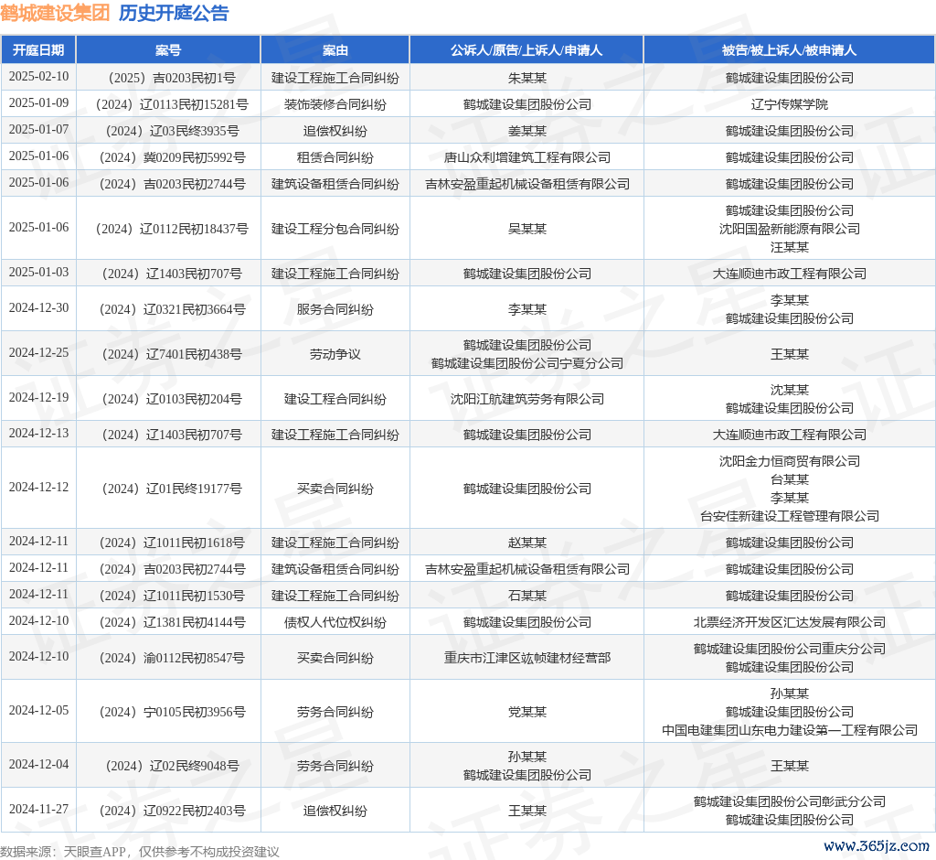Select the 建设工程合同纠纷 cell
936x860 pixels.
(335, 399)
